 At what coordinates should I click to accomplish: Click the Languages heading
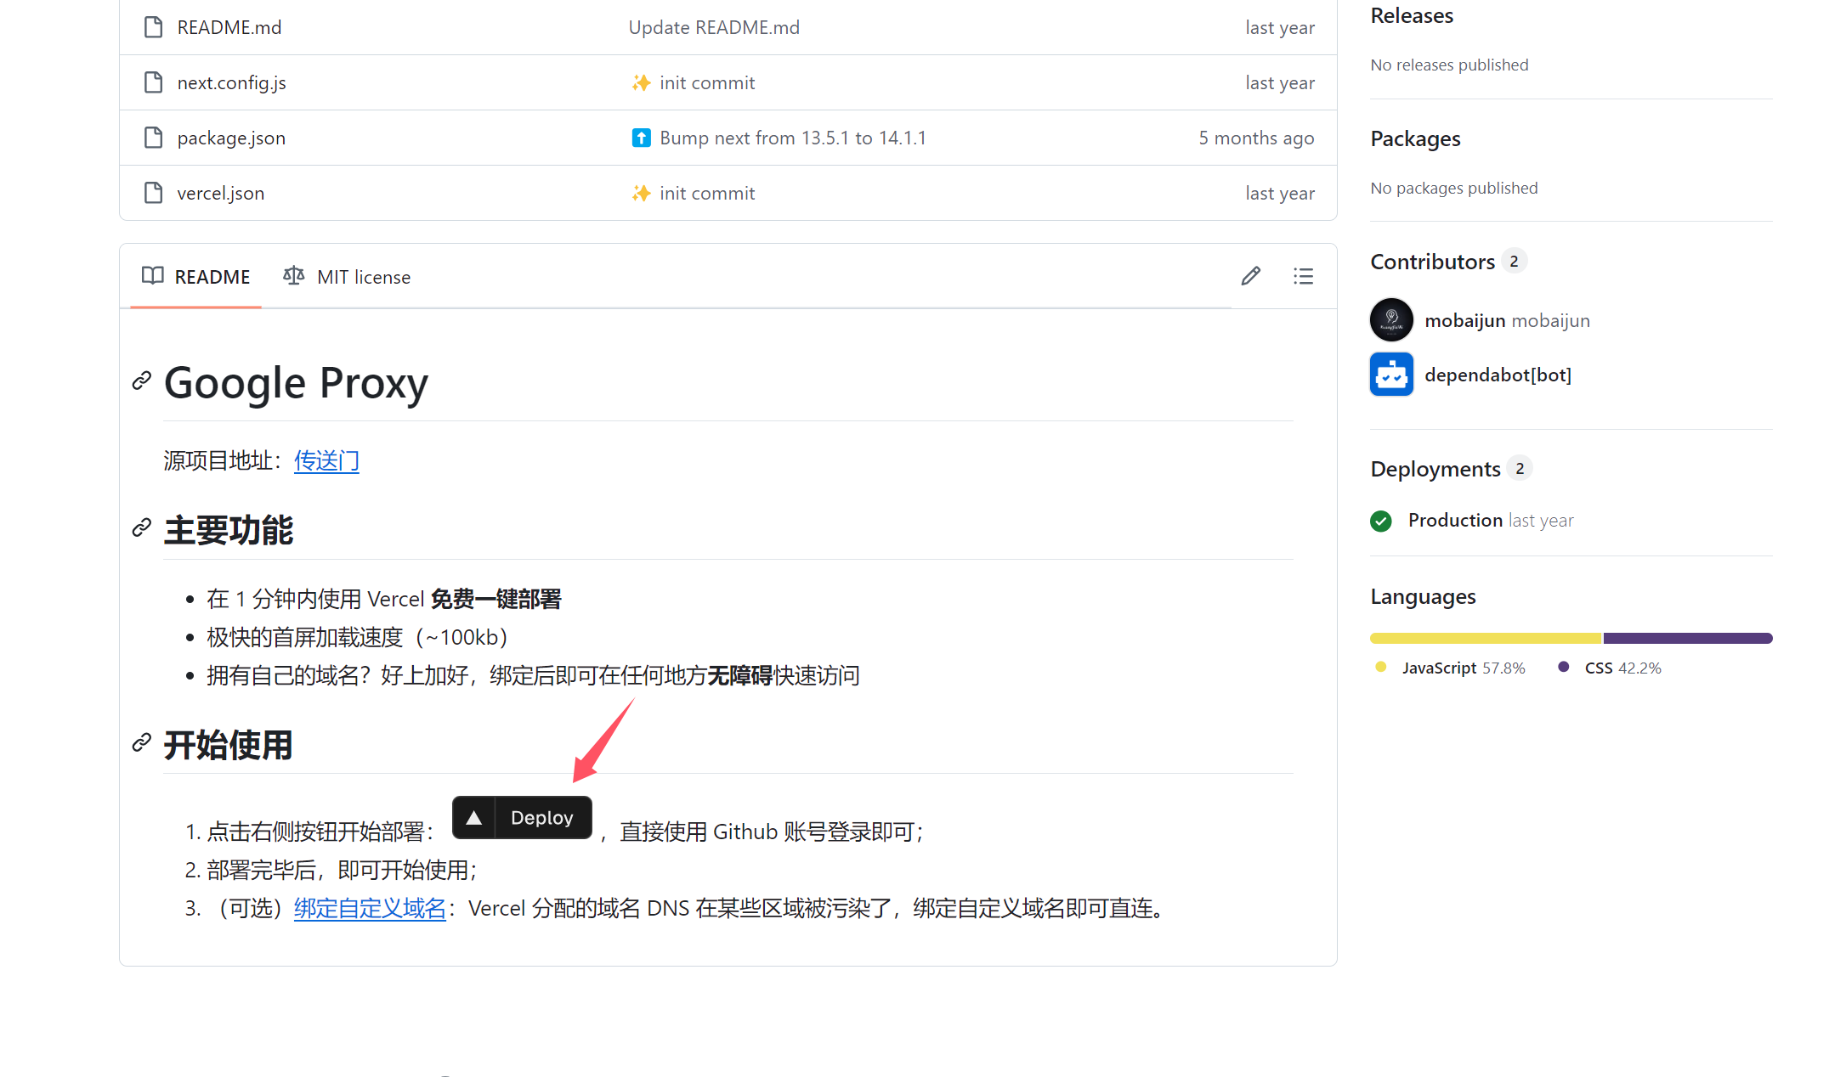[1423, 596]
